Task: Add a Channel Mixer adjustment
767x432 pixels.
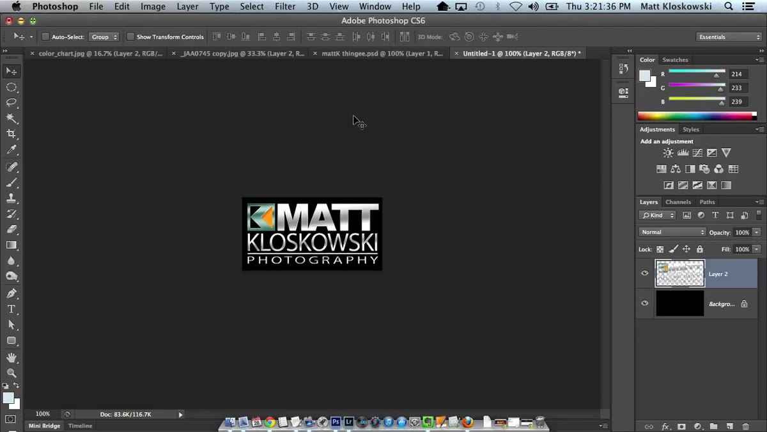Action: click(719, 169)
